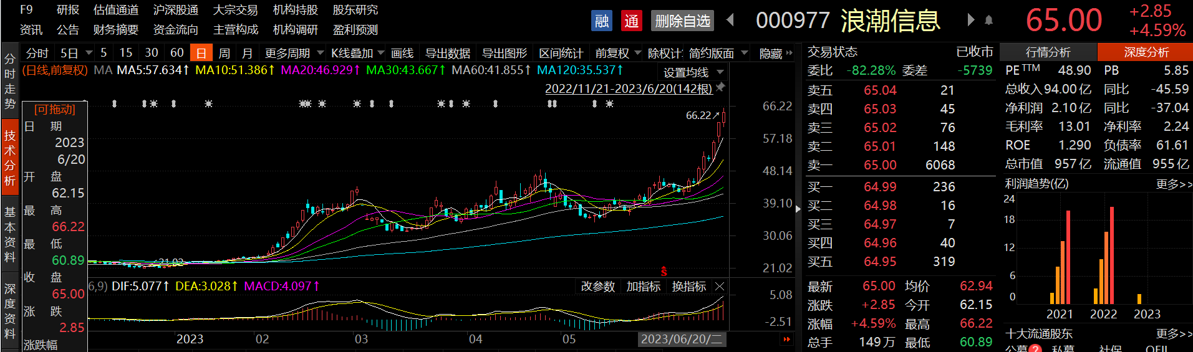The height and width of the screenshot is (352, 1193).
Task: Select the 30-minute K-line period
Action: 152,53
